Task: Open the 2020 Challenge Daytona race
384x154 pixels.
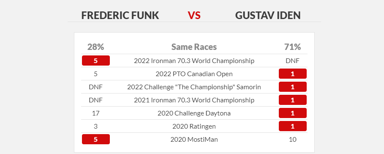Action: tap(194, 113)
